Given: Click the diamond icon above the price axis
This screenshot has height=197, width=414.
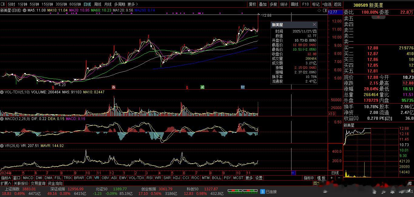Looking at the screenshot, I should (x=319, y=10).
